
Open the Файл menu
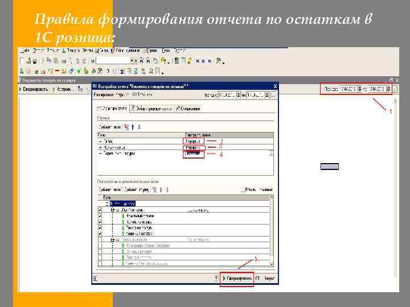tap(25, 51)
